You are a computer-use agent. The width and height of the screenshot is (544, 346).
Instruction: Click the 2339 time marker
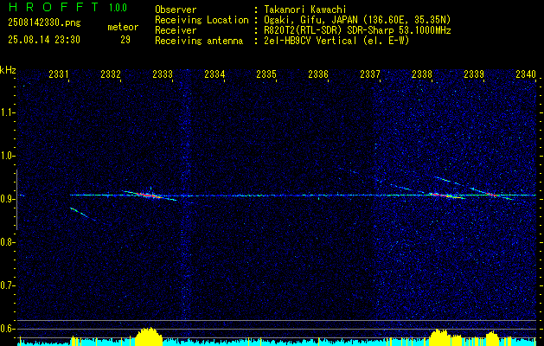click(474, 74)
